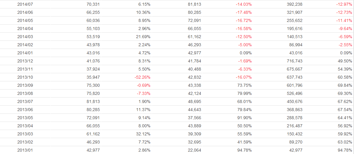
Task: Select the red -17.48% cell
Action: (243, 12)
